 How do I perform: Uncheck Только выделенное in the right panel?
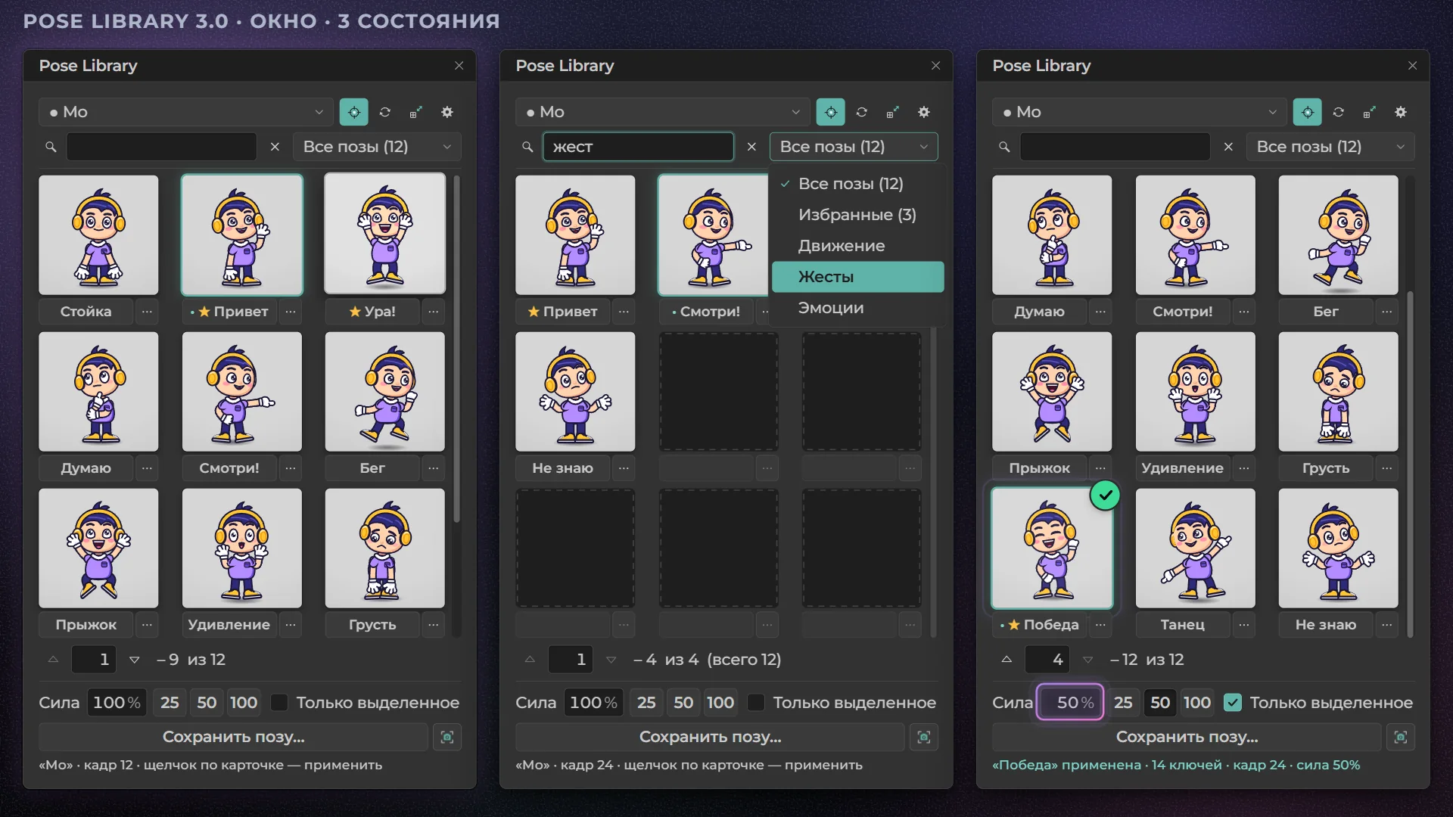click(x=1233, y=703)
